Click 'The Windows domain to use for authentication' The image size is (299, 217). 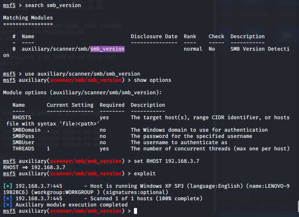199,130
